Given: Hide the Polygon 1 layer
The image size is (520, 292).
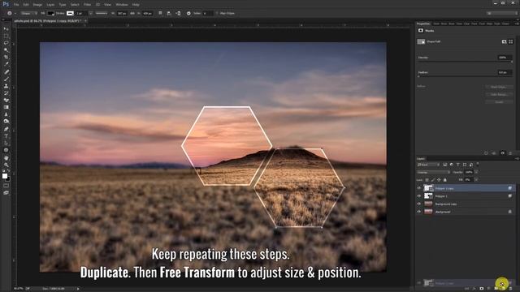Looking at the screenshot, I should [419, 196].
